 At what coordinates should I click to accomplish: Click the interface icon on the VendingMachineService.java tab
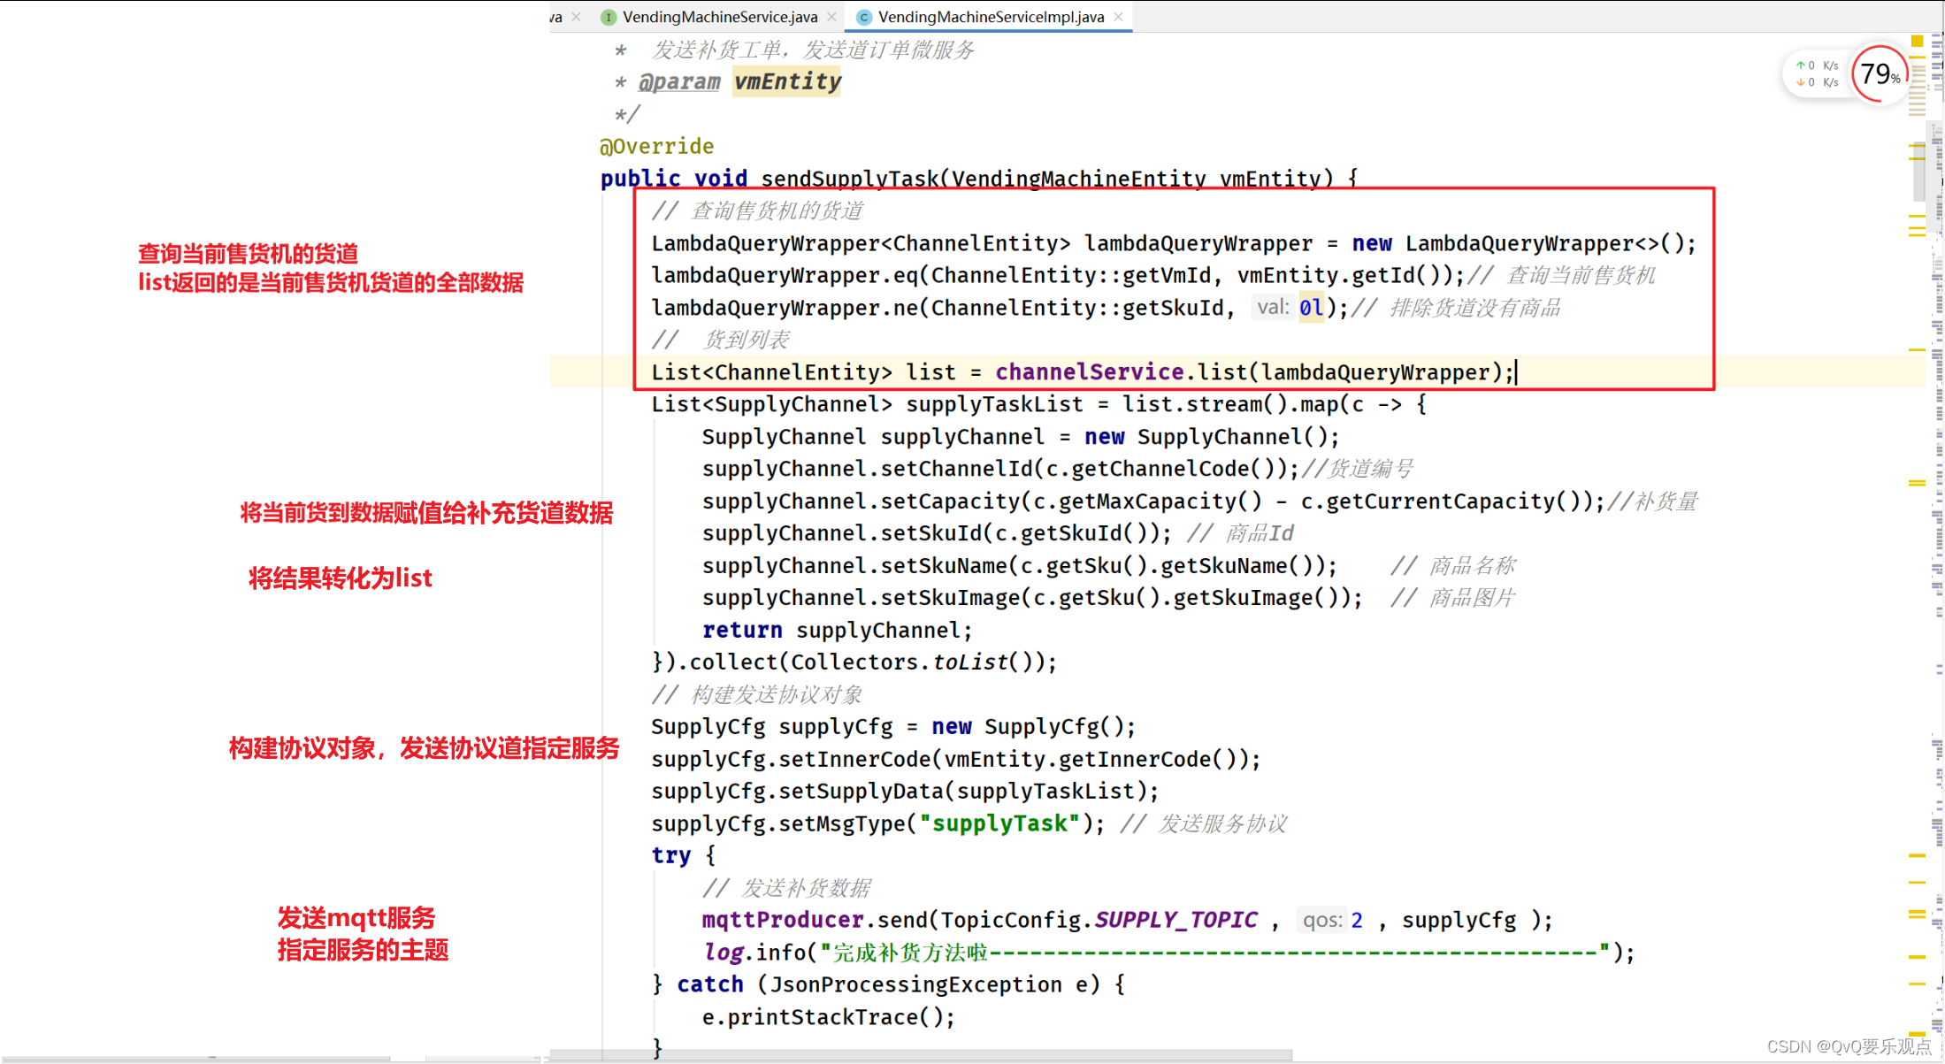coord(608,17)
